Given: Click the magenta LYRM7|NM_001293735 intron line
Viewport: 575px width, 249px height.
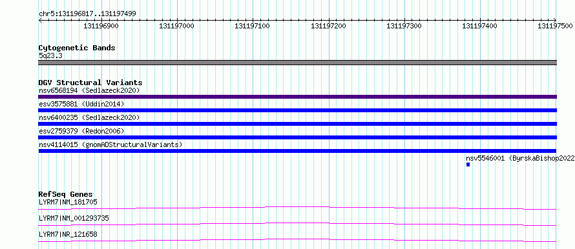Looking at the screenshot, I should 297,224.
